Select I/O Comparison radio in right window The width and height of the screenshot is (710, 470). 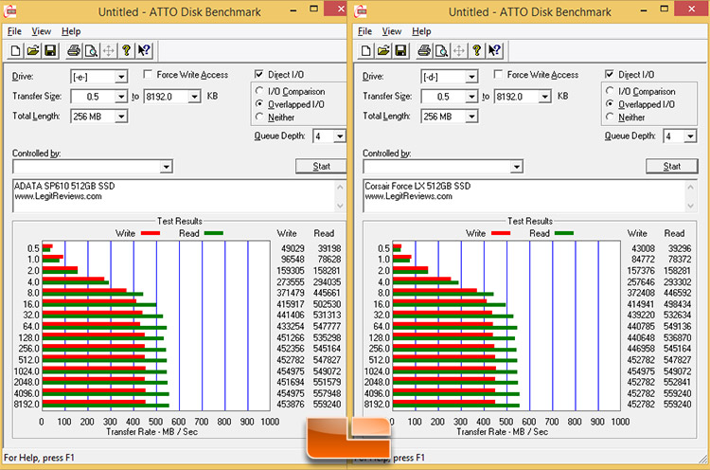[610, 91]
